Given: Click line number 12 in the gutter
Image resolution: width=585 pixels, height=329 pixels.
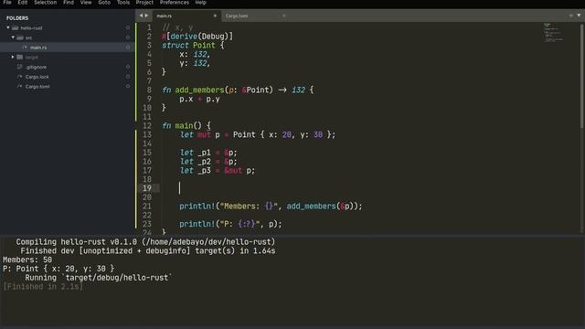Looking at the screenshot, I should [x=147, y=126].
